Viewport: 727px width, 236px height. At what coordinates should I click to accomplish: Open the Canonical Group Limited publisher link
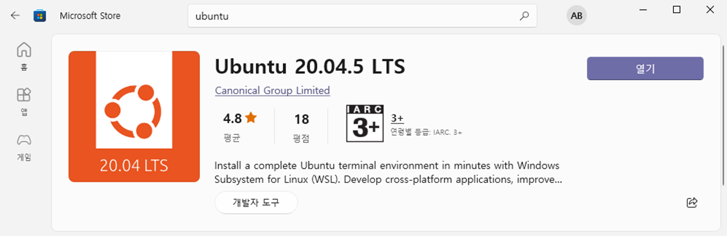click(272, 90)
